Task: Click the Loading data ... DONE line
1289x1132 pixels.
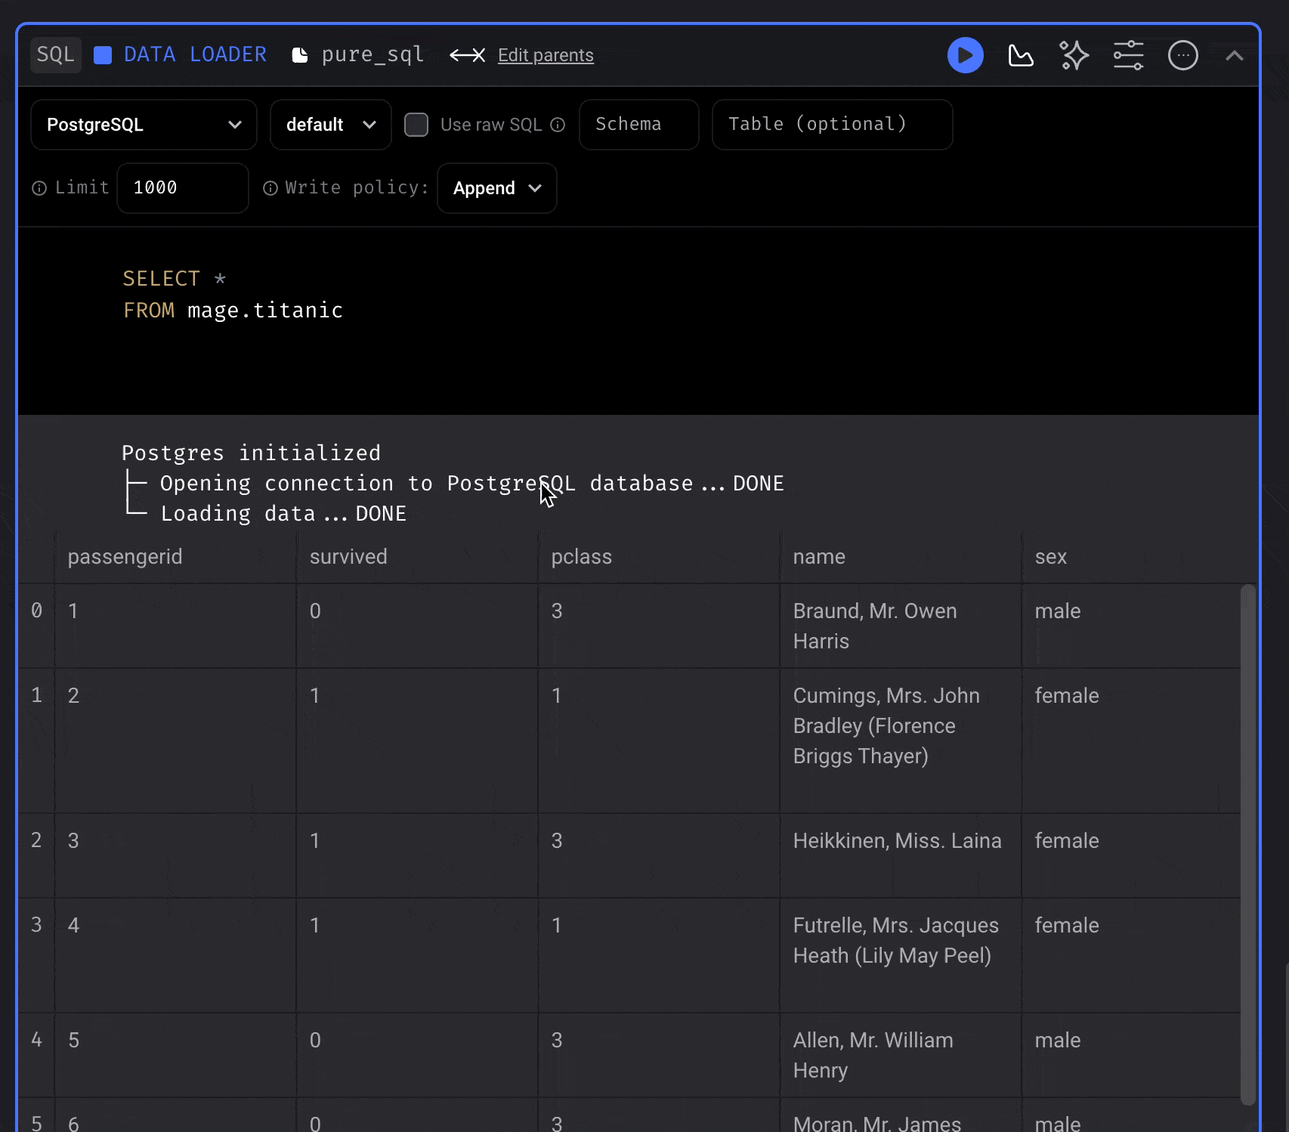Action: point(283,514)
